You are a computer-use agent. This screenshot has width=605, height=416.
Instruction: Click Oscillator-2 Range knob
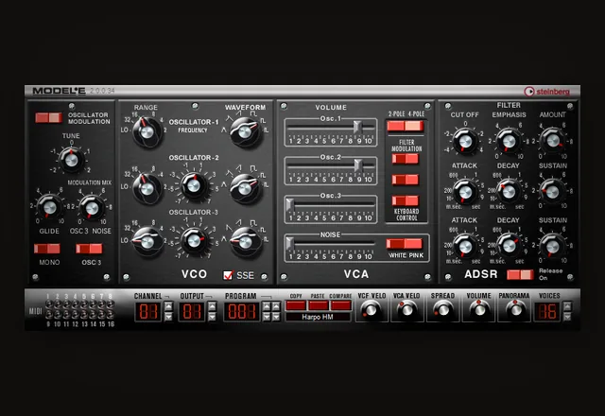(147, 188)
